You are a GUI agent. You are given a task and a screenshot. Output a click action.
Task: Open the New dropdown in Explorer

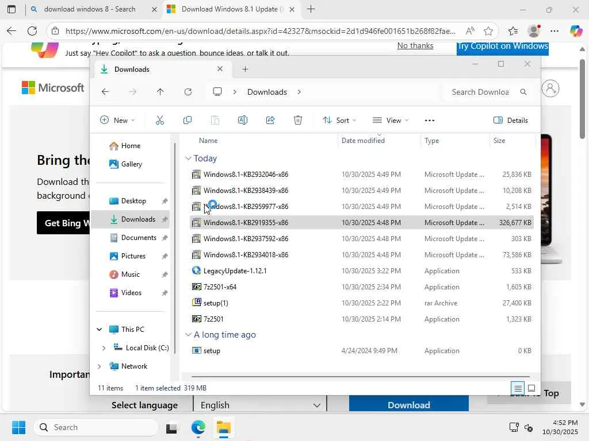tap(117, 121)
